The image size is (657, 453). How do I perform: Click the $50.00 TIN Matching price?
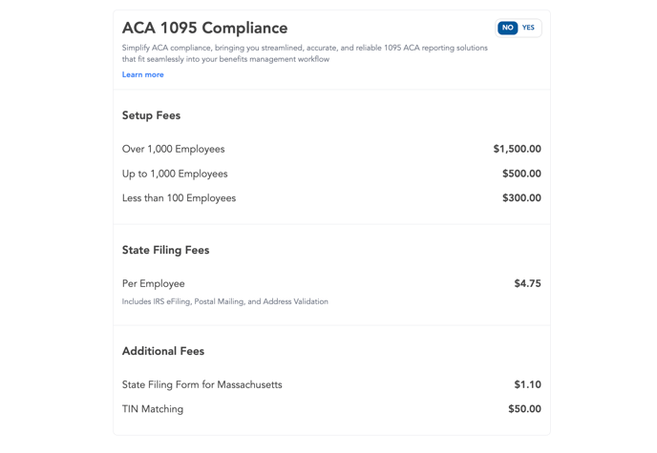coord(524,409)
